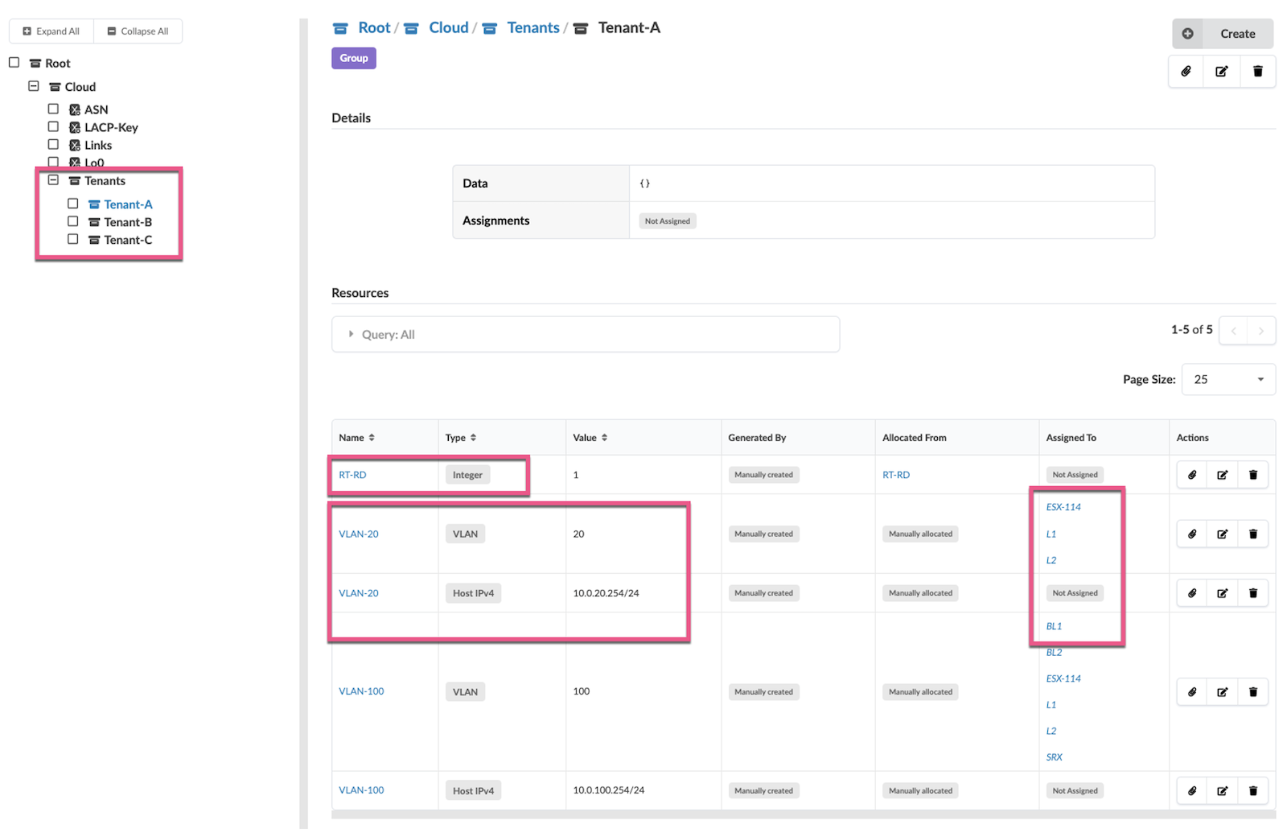
Task: Click the edit icon below Create button
Action: (1222, 72)
